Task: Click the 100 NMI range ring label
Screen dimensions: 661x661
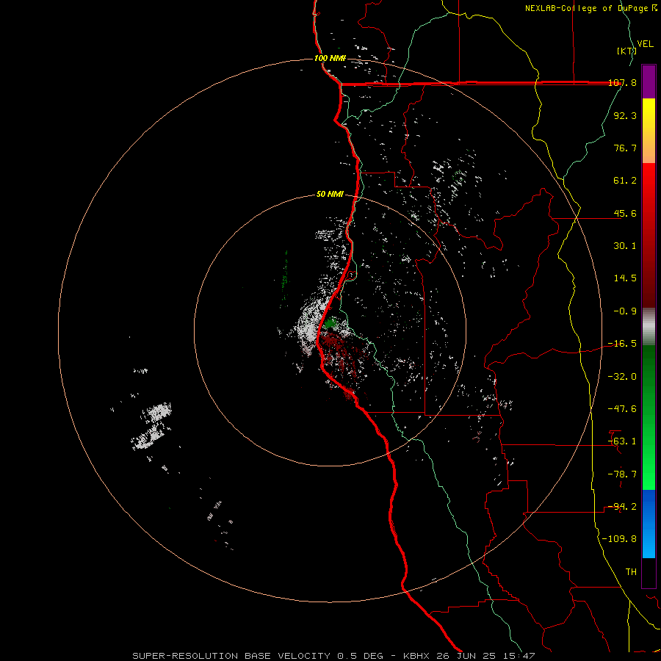Action: (330, 58)
